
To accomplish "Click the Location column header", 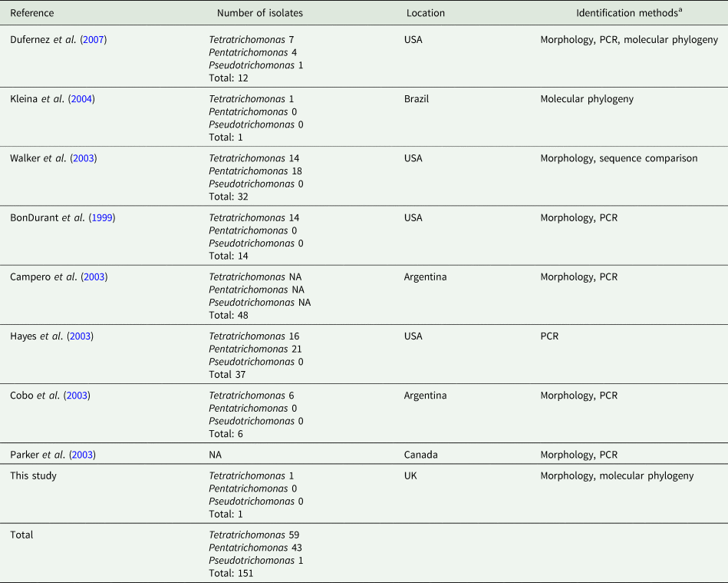I will tap(425, 13).
